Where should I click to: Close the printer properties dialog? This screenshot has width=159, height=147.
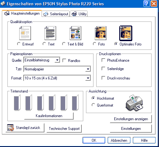(x=154, y=4)
